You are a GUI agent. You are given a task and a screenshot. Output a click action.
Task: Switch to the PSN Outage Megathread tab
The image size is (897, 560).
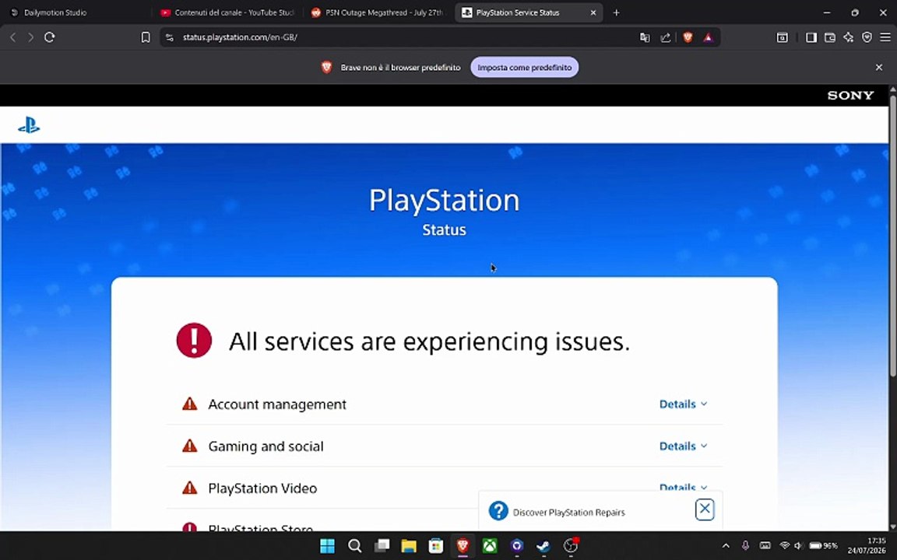tap(378, 12)
